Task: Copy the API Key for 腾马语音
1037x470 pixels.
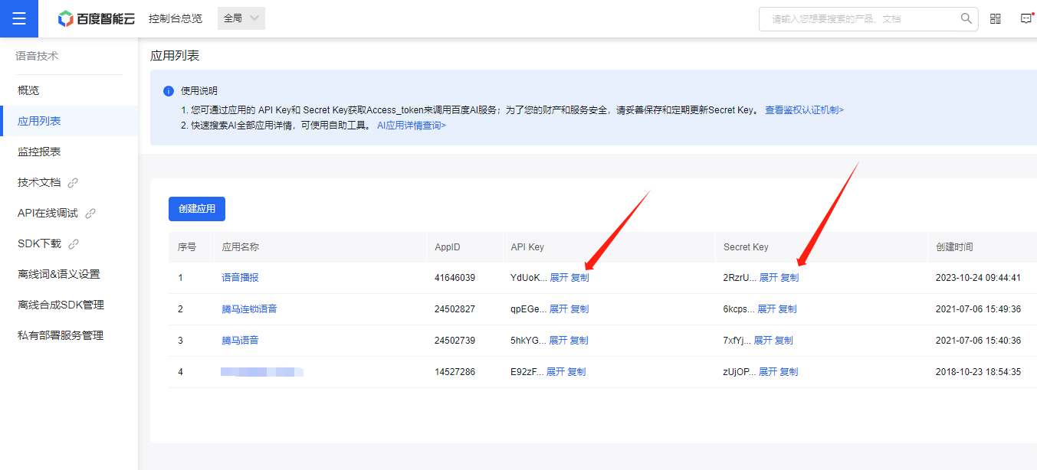Action: point(579,341)
